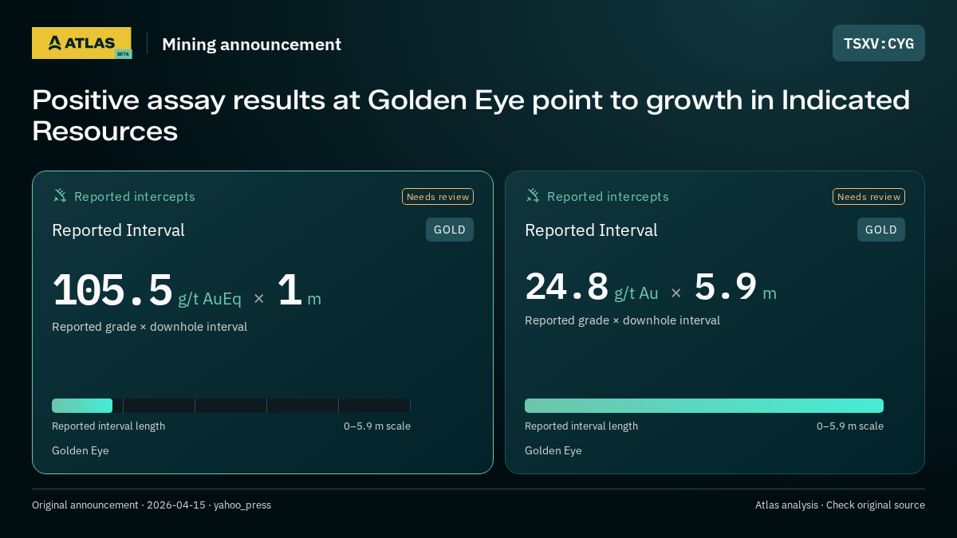Click the grade × downhole interval text in the 105.5 g/t card
Viewport: 957px width, 538px height.
point(150,327)
